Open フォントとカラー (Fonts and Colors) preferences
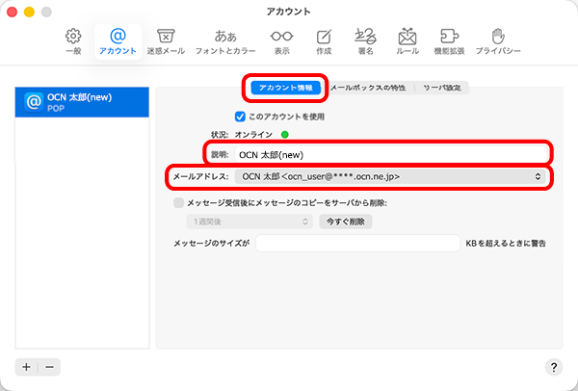 tap(225, 39)
